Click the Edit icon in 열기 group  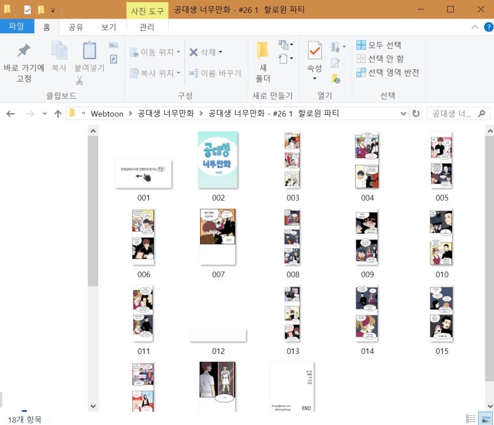pyautogui.click(x=335, y=63)
